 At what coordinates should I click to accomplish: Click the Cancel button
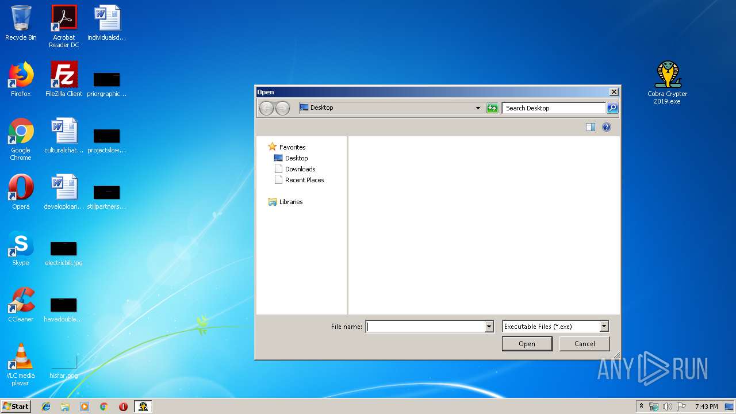pyautogui.click(x=585, y=344)
